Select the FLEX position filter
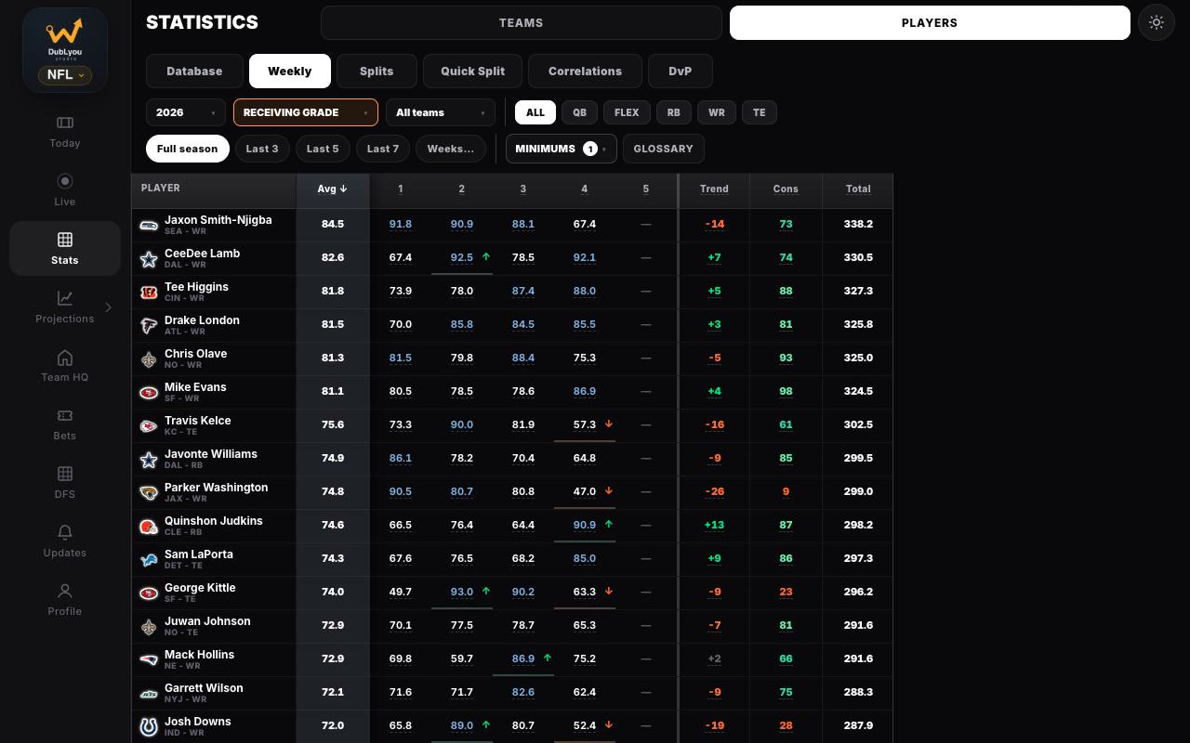 pyautogui.click(x=627, y=112)
